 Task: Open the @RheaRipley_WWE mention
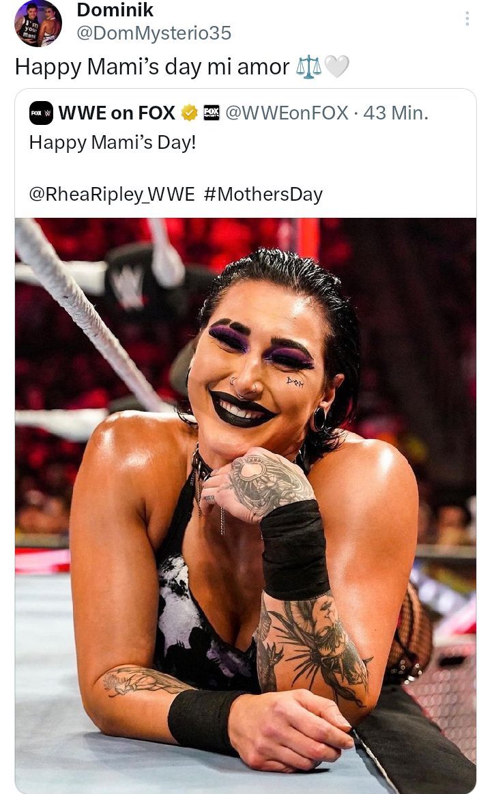click(112, 194)
